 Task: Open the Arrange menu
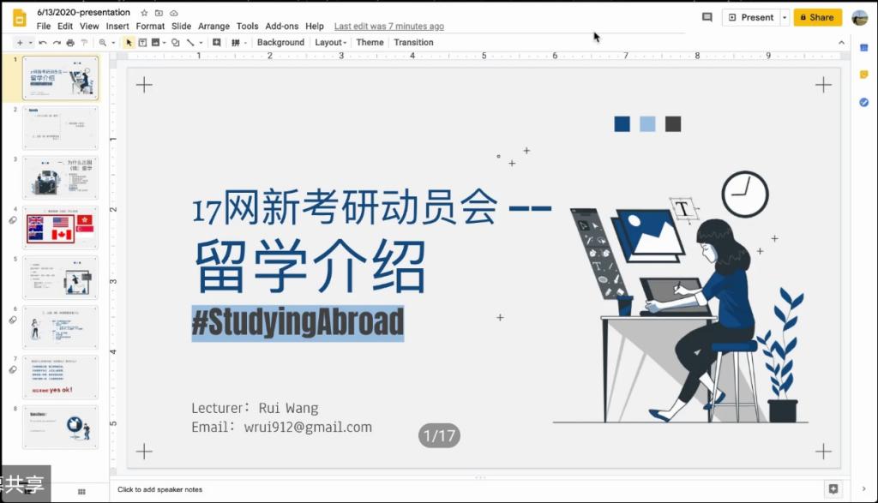click(213, 27)
